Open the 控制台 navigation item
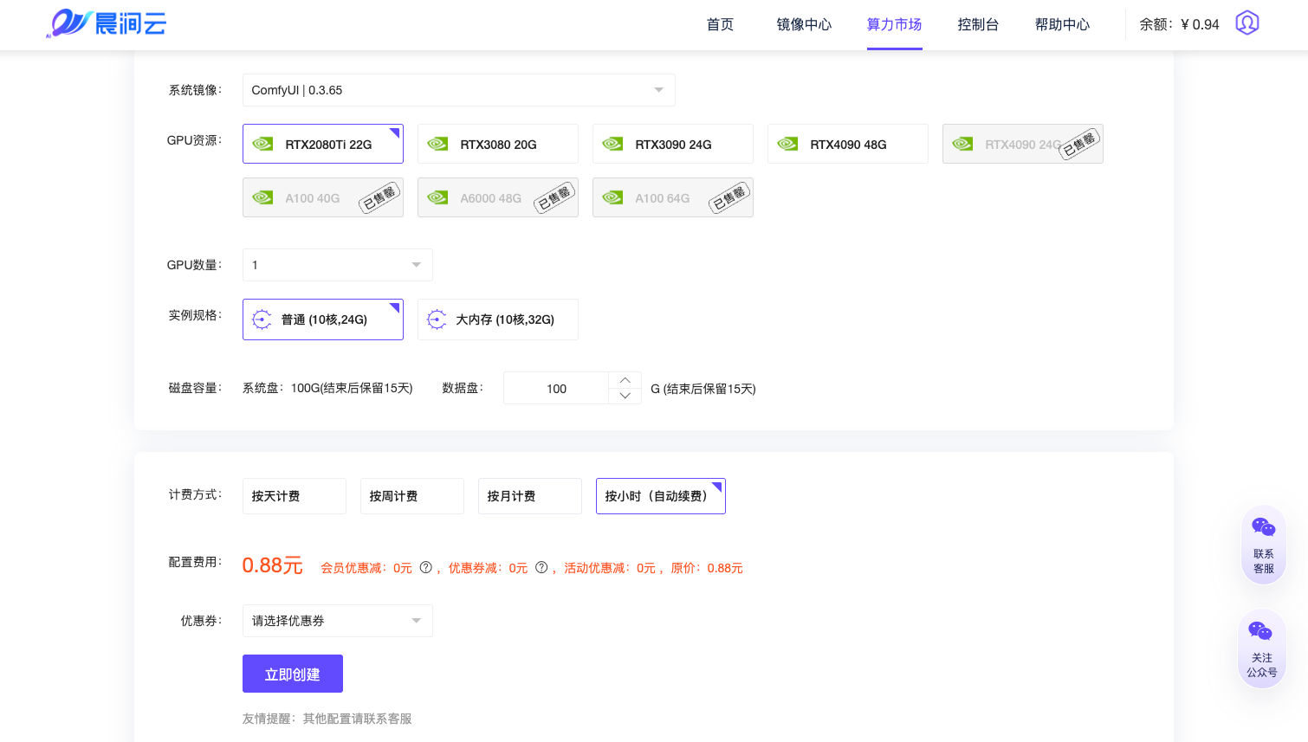The image size is (1308, 742). (978, 24)
